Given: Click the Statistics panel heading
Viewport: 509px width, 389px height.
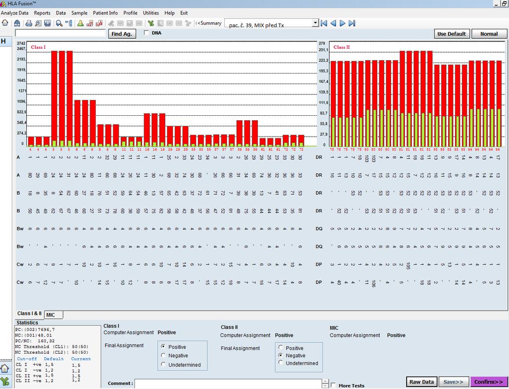Looking at the screenshot, I should pos(27,322).
